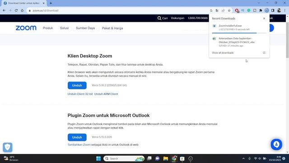289x163 pixels.
Task: Open Task View on taskbar
Action: [x=149, y=158]
